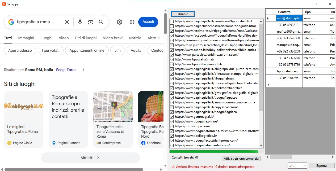The width and height of the screenshot is (336, 171).
Task: Click the search magnifier icon
Action: [101, 22]
